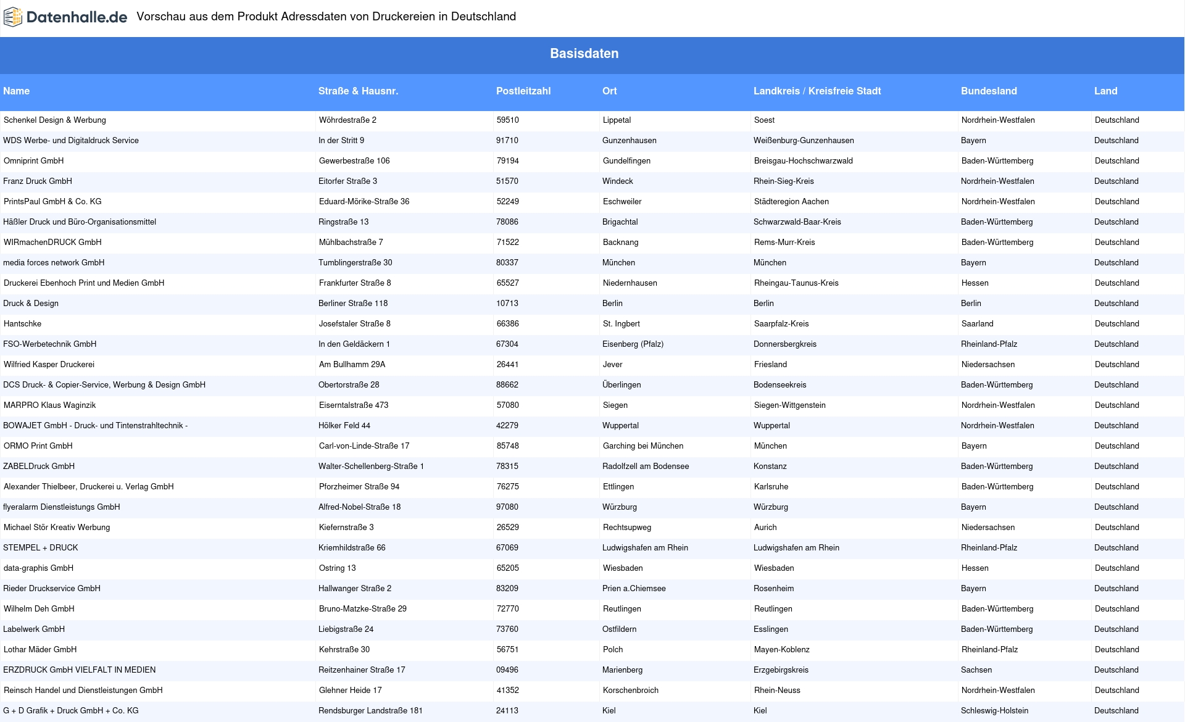Click the city Korschenbroich
This screenshot has width=1185, height=722.
631,691
